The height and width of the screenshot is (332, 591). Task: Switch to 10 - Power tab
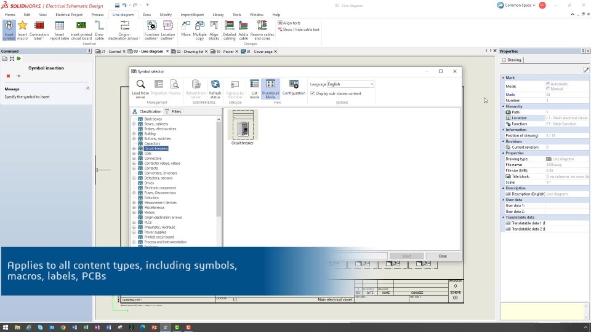tap(224, 52)
